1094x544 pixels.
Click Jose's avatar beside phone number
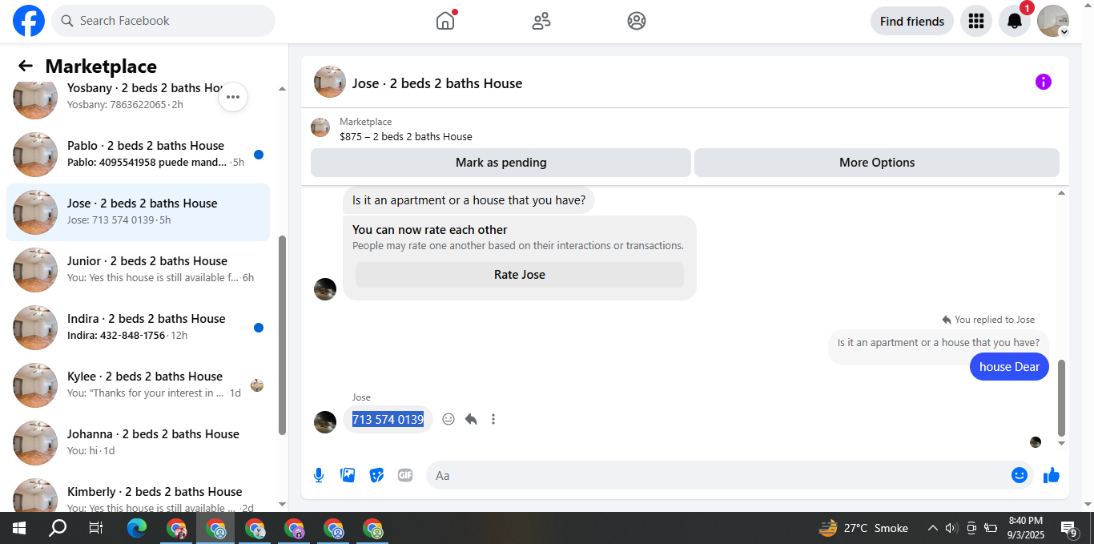(325, 421)
